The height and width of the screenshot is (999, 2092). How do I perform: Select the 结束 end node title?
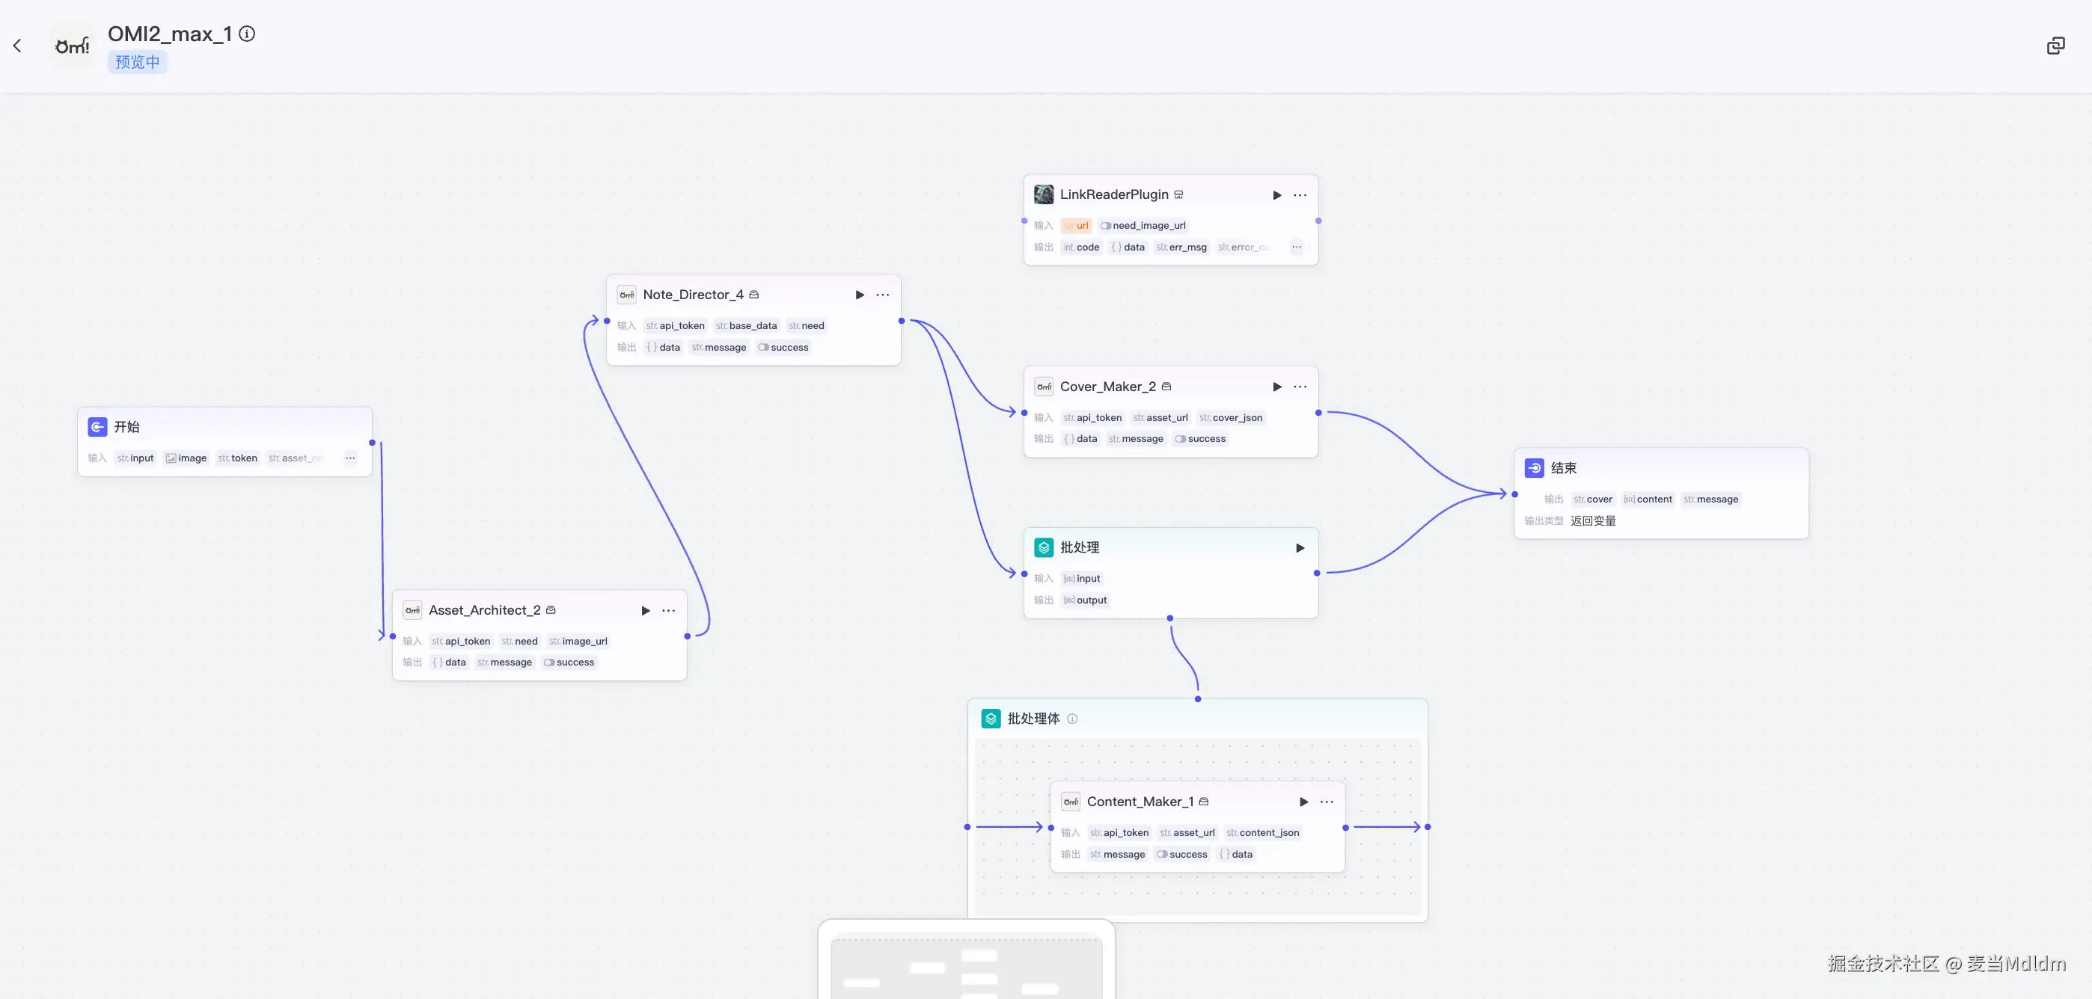point(1563,468)
